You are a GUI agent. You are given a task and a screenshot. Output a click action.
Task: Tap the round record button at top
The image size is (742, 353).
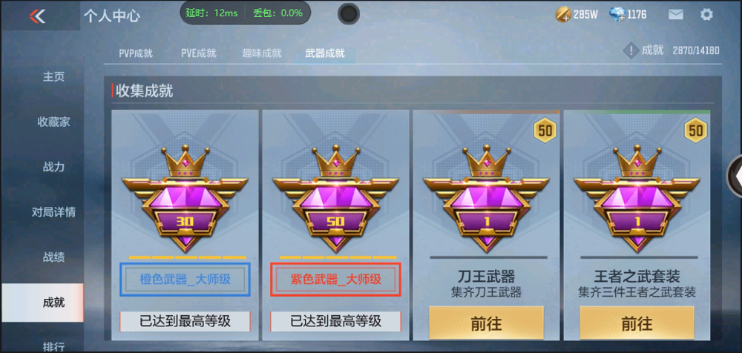point(349,14)
